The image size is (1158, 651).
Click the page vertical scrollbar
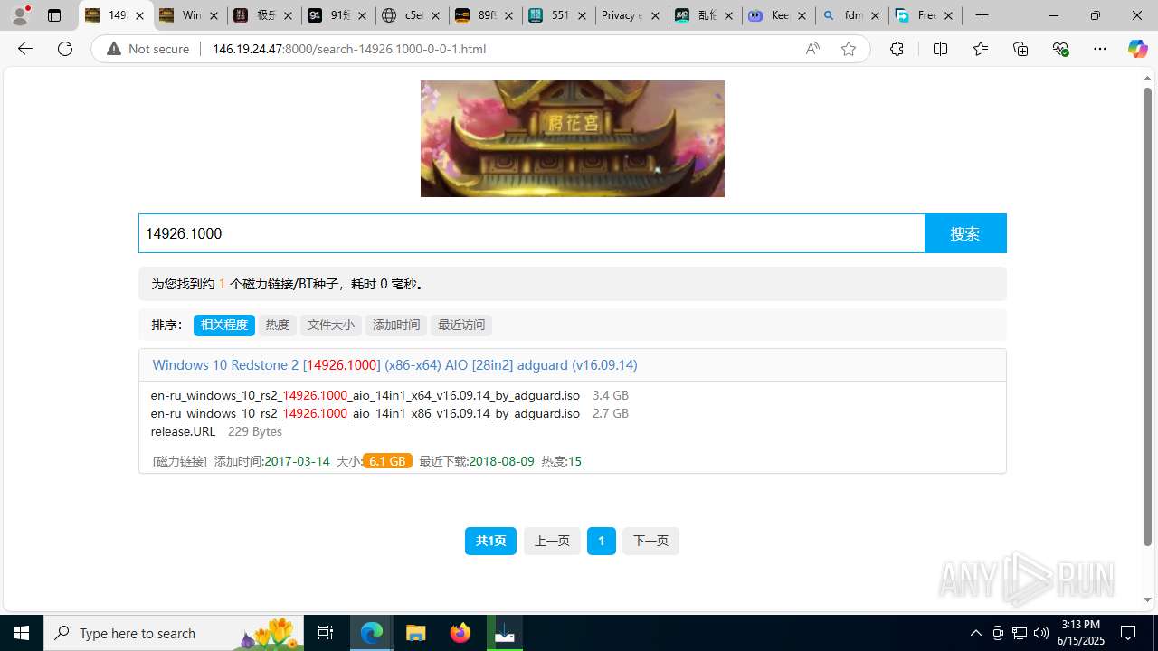(x=1147, y=316)
